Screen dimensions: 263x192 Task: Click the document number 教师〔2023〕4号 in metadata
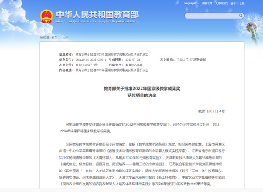point(87,65)
